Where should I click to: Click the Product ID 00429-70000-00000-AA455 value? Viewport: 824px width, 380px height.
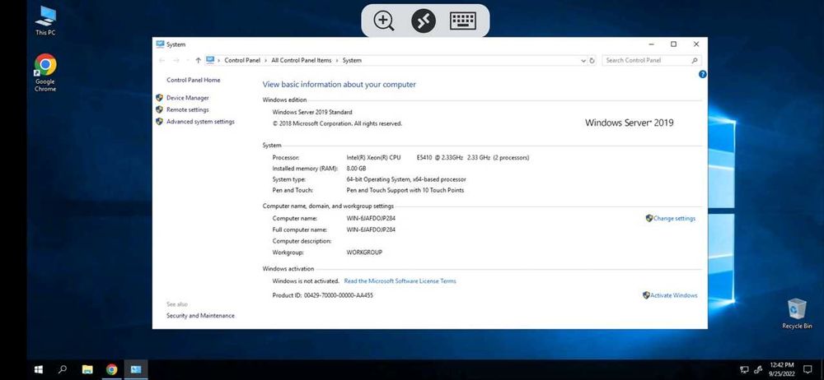click(339, 295)
